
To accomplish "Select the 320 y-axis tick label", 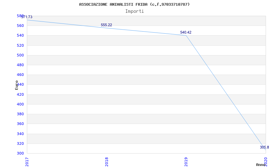I will (x=20, y=143).
